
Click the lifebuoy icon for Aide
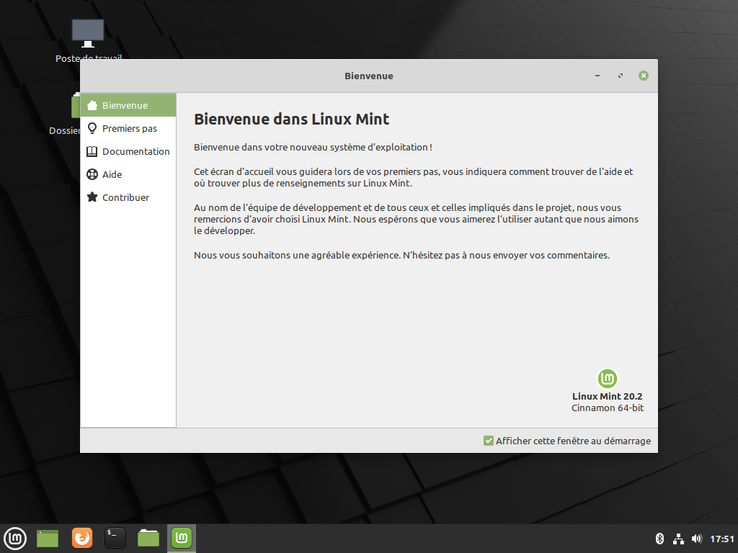point(92,174)
